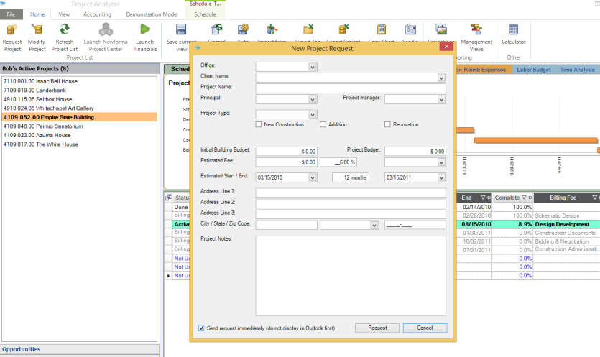Viewport: 600px width, 357px height.
Task: Click the Design Development billing fee cell
Action: (567, 224)
